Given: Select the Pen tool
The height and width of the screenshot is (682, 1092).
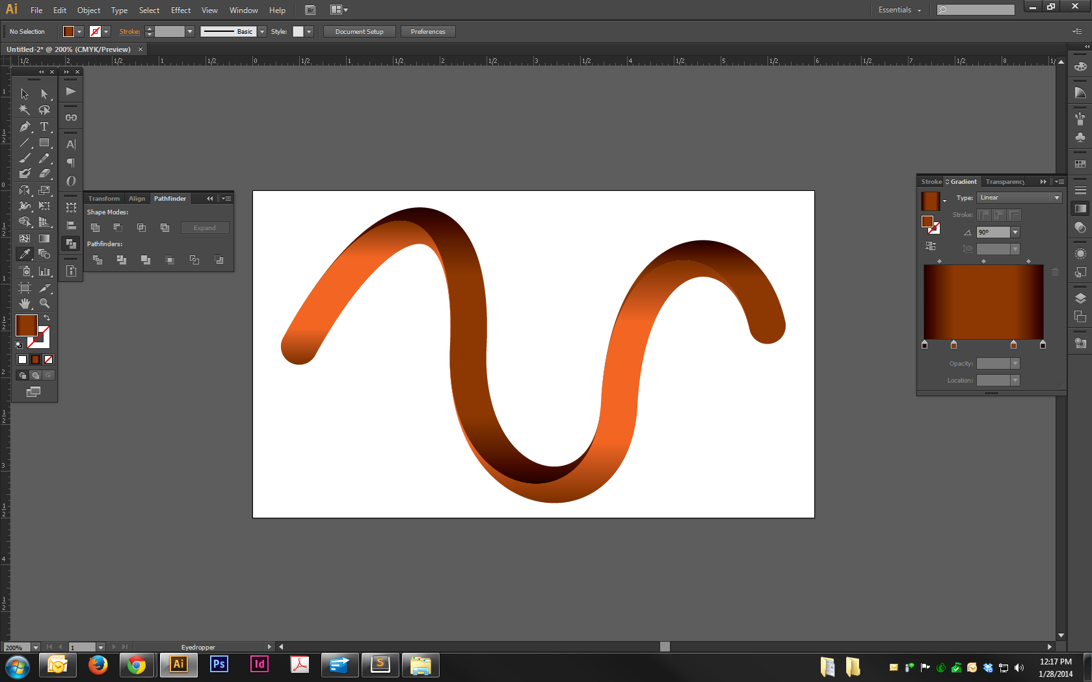Looking at the screenshot, I should pyautogui.click(x=25, y=126).
